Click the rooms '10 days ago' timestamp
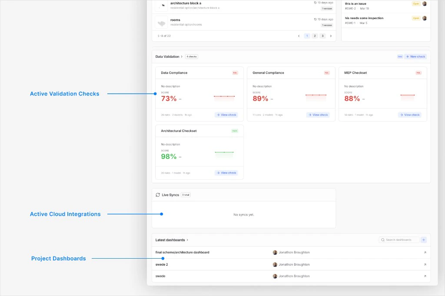The width and height of the screenshot is (445, 296). point(323,20)
